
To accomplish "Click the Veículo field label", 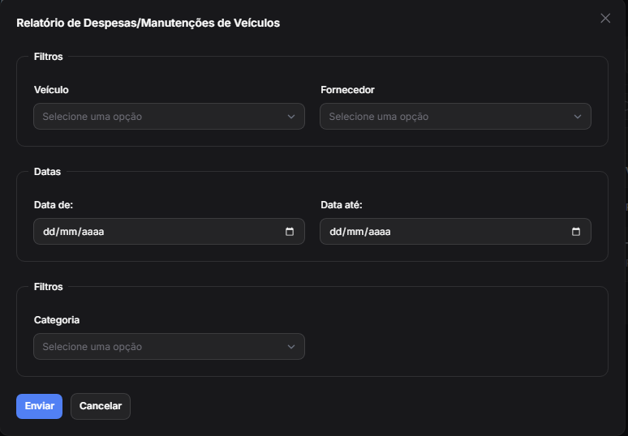I will point(51,90).
